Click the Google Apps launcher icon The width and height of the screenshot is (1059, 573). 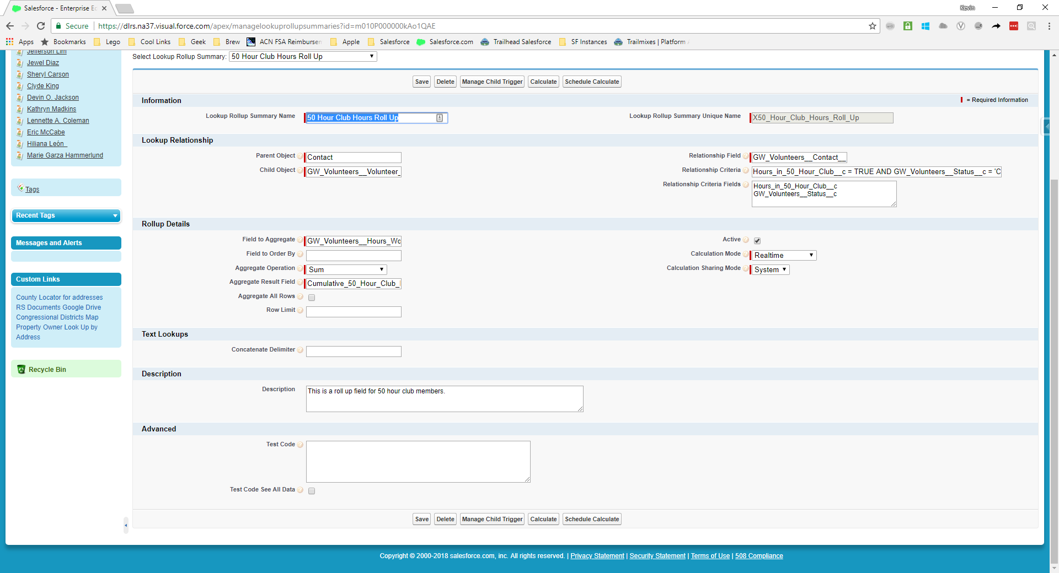tap(9, 41)
